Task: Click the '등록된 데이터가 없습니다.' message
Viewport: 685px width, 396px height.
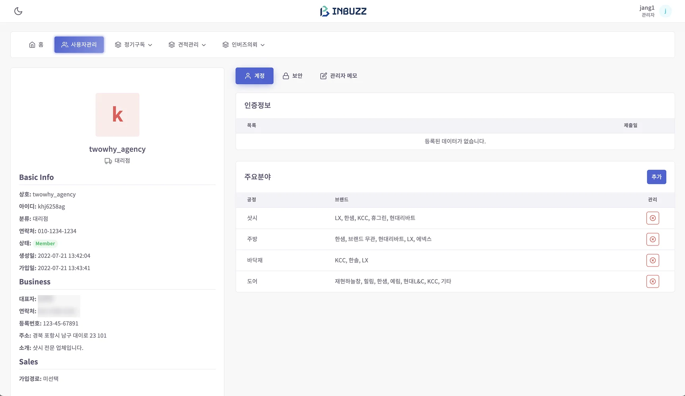Action: tap(455, 141)
